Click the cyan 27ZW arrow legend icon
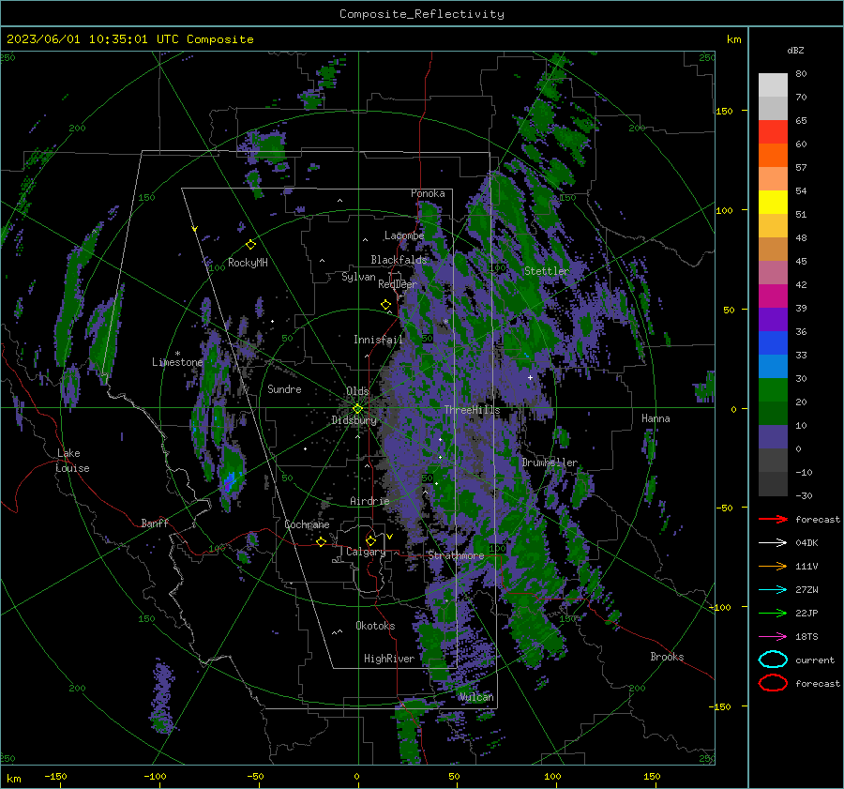Viewport: 844px width, 789px height. click(773, 590)
